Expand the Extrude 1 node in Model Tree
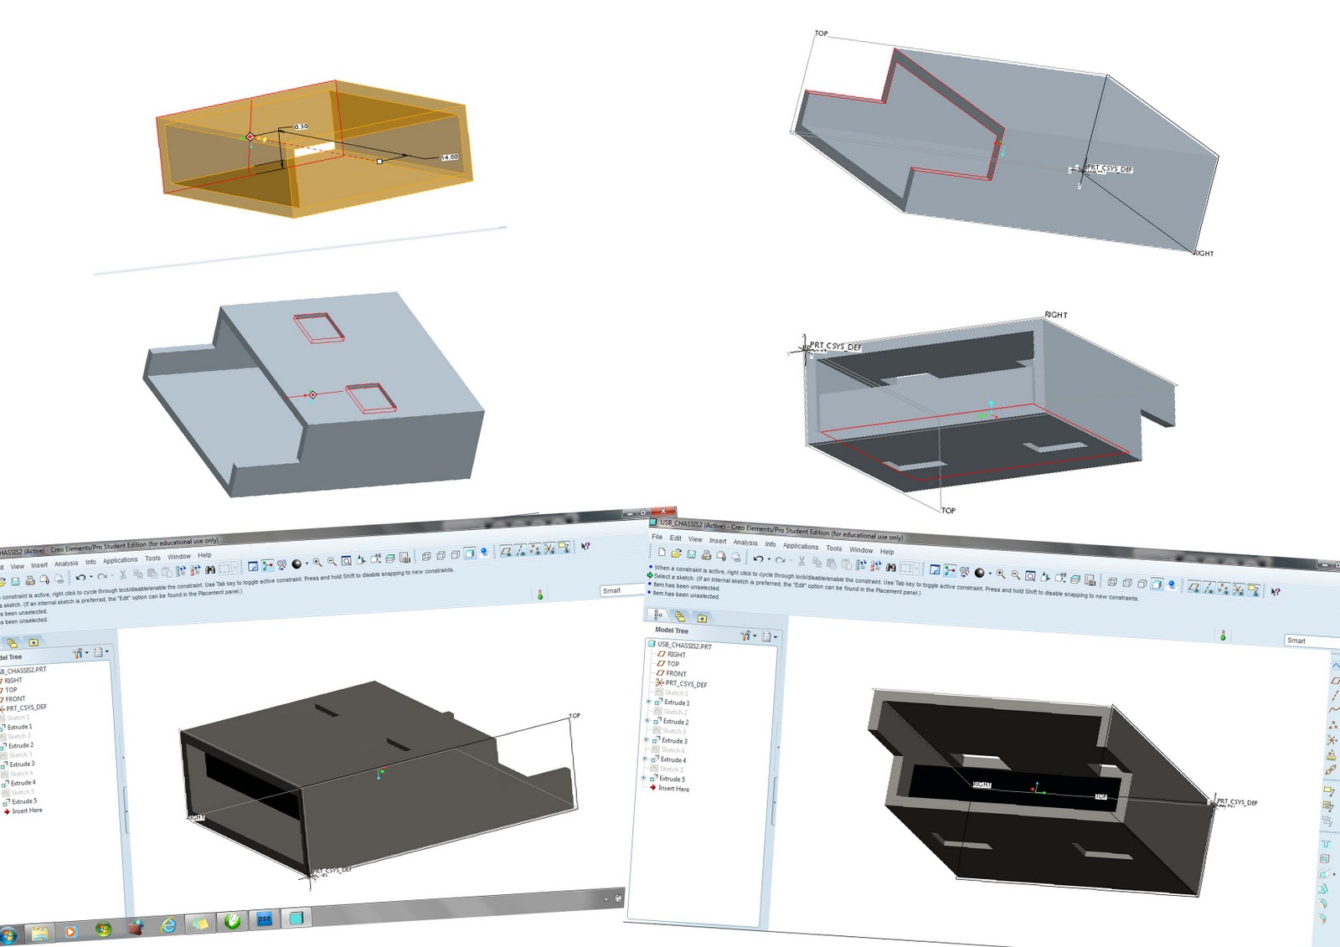This screenshot has width=1340, height=947. point(648,702)
